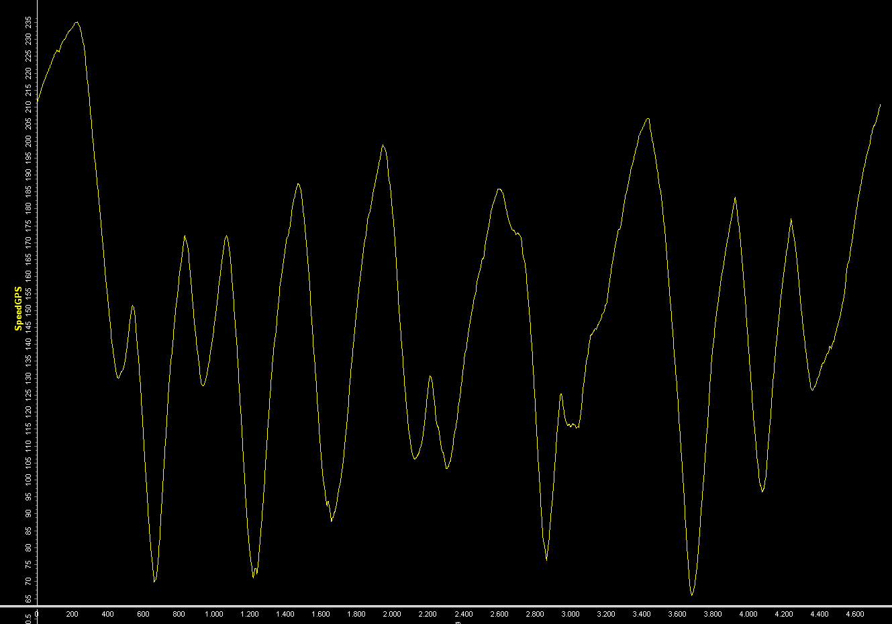892x624 pixels.
Task: Click the speed peak near 3.400 m
Action: [648, 119]
